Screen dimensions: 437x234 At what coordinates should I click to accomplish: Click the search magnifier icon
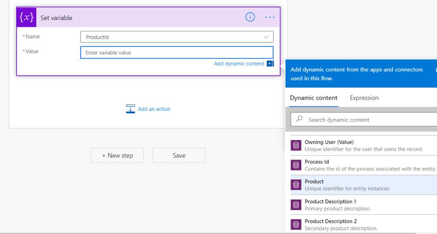[x=300, y=119]
